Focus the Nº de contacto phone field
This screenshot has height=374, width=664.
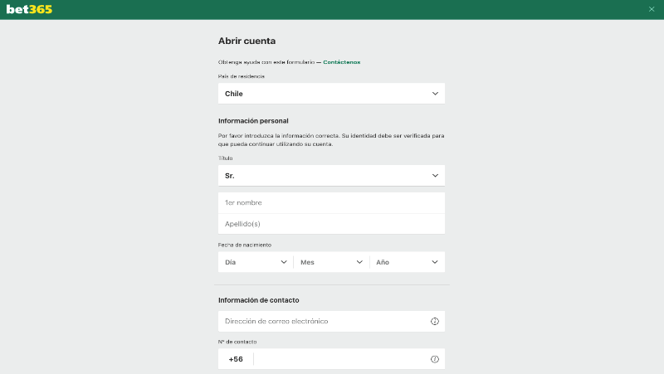click(x=341, y=359)
